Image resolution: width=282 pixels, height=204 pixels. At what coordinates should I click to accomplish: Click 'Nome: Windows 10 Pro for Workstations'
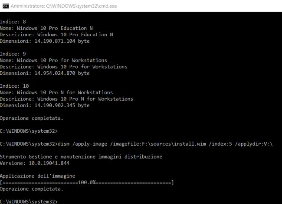coord(54,61)
